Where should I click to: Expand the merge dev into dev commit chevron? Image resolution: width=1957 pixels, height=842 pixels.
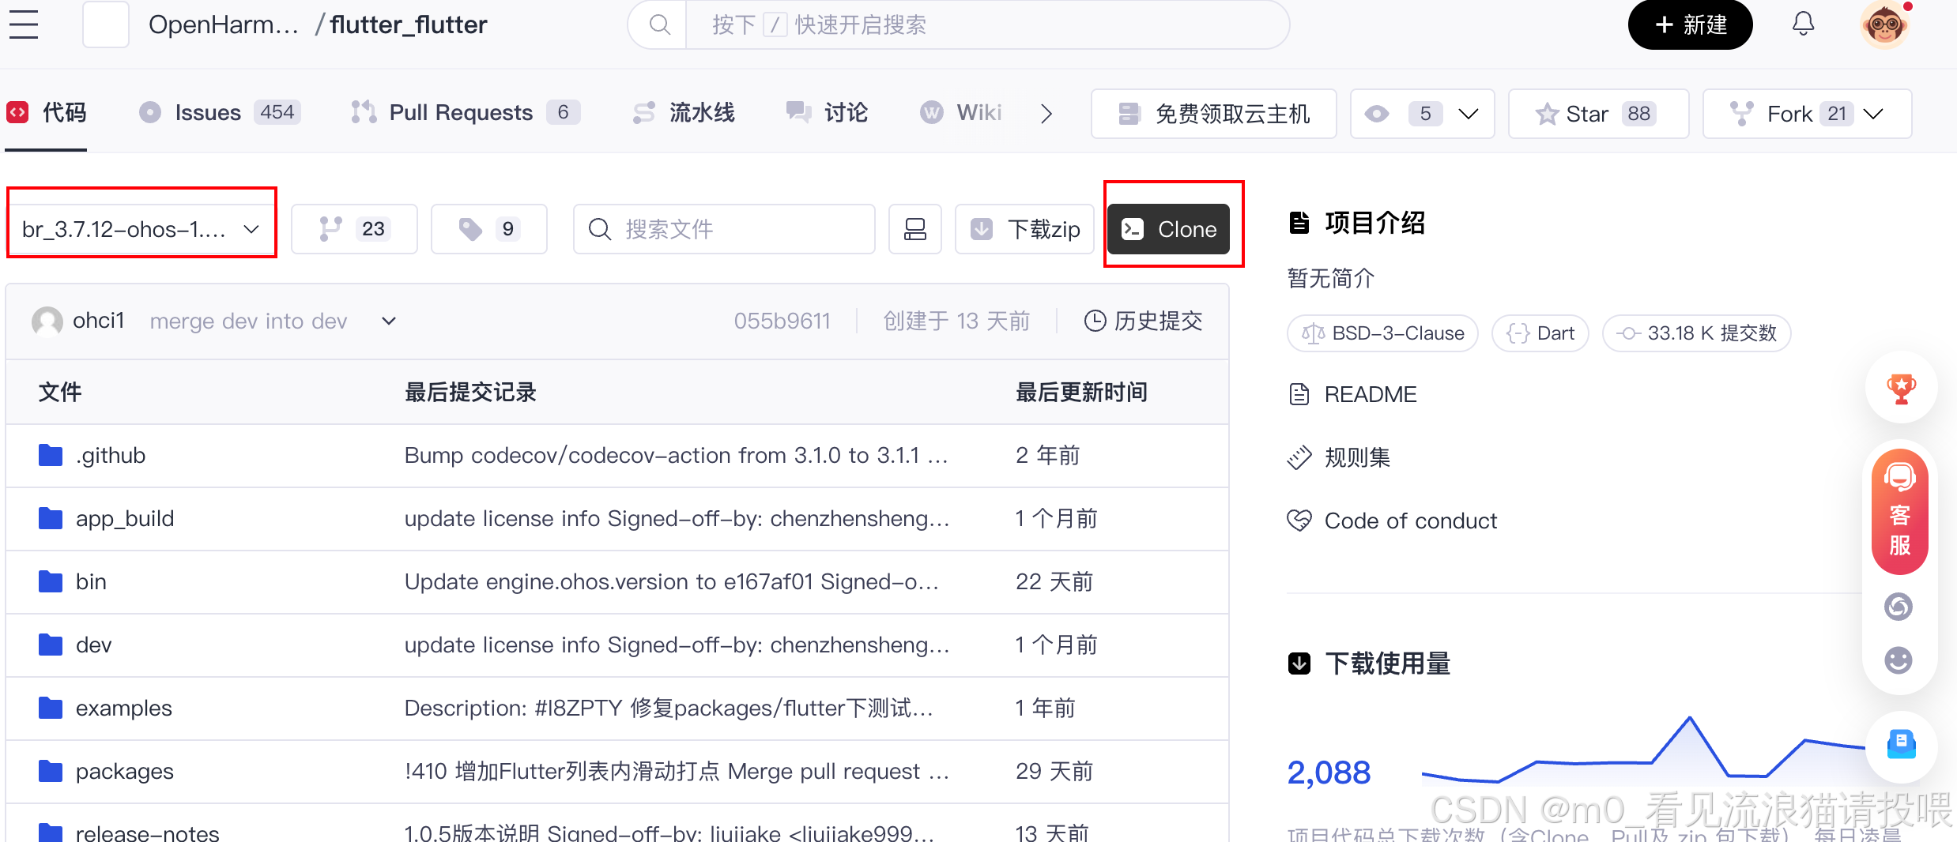point(388,321)
